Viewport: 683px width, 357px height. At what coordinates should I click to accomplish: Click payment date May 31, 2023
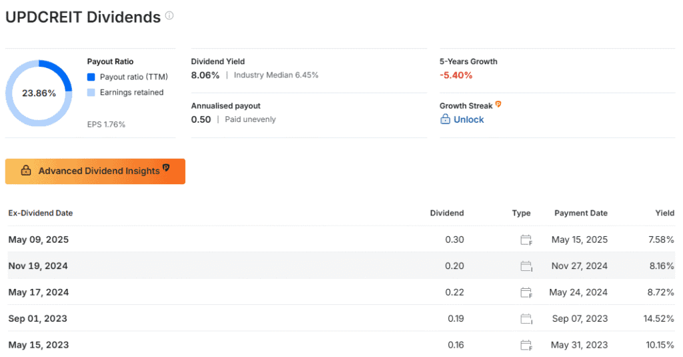[x=579, y=345]
